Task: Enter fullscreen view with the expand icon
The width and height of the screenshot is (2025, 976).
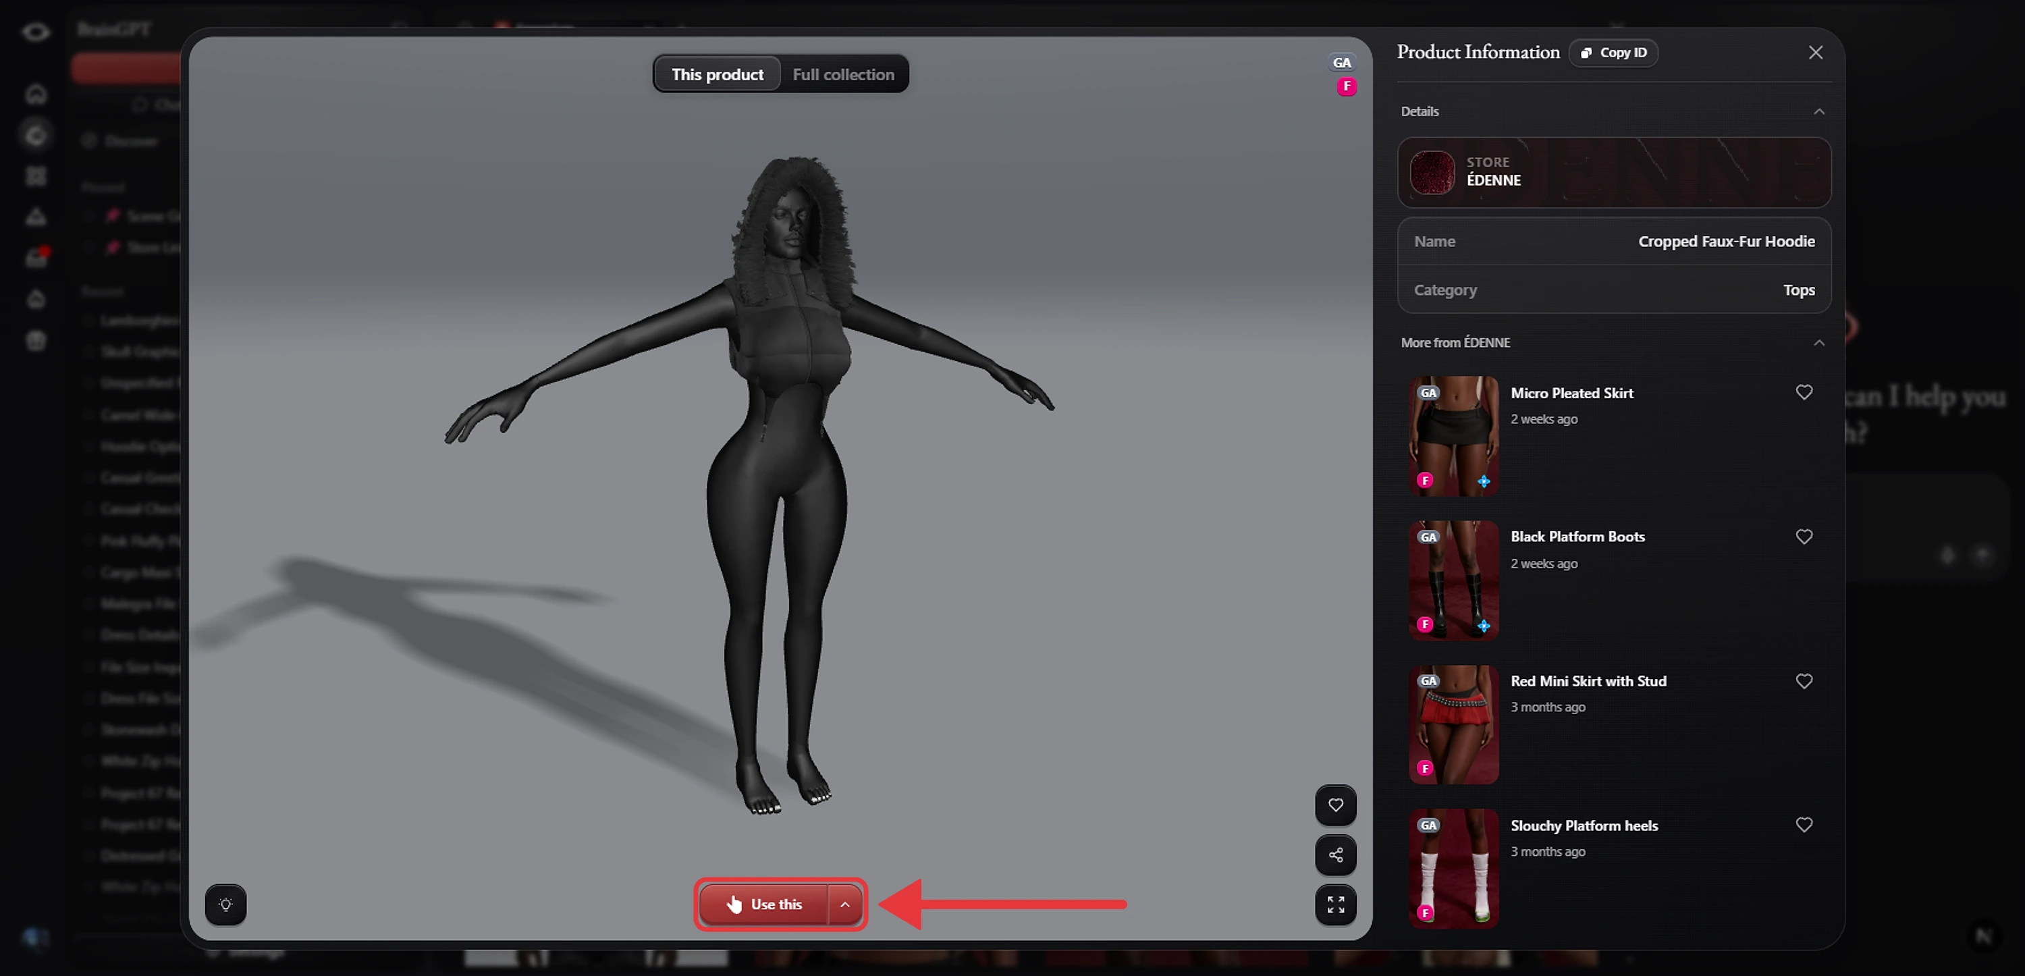Action: click(1336, 904)
